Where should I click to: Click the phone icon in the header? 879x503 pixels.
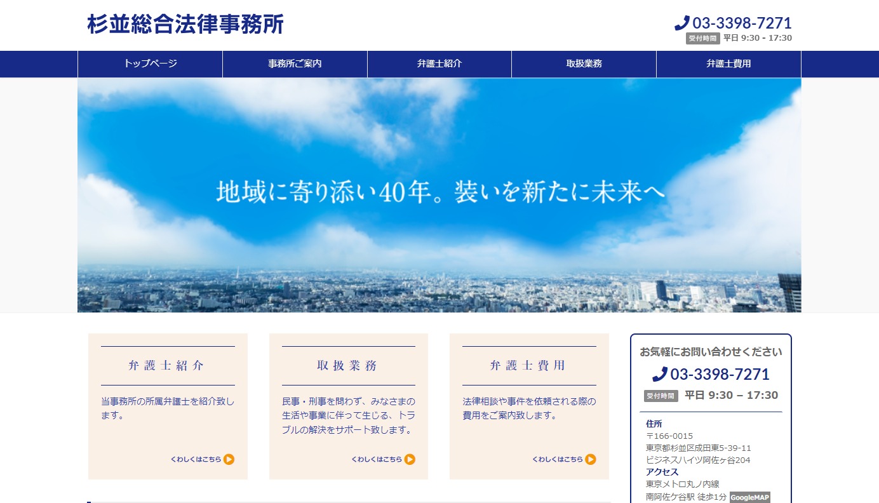[x=682, y=23]
